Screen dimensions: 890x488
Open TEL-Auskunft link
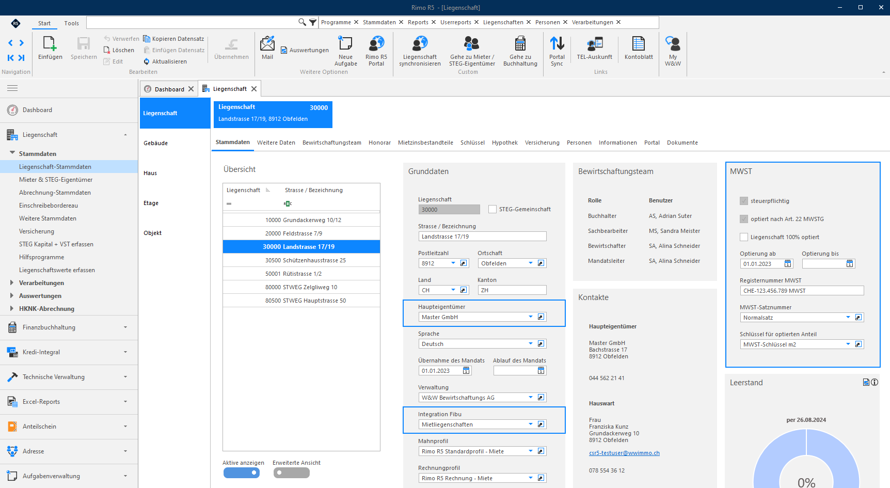point(595,49)
